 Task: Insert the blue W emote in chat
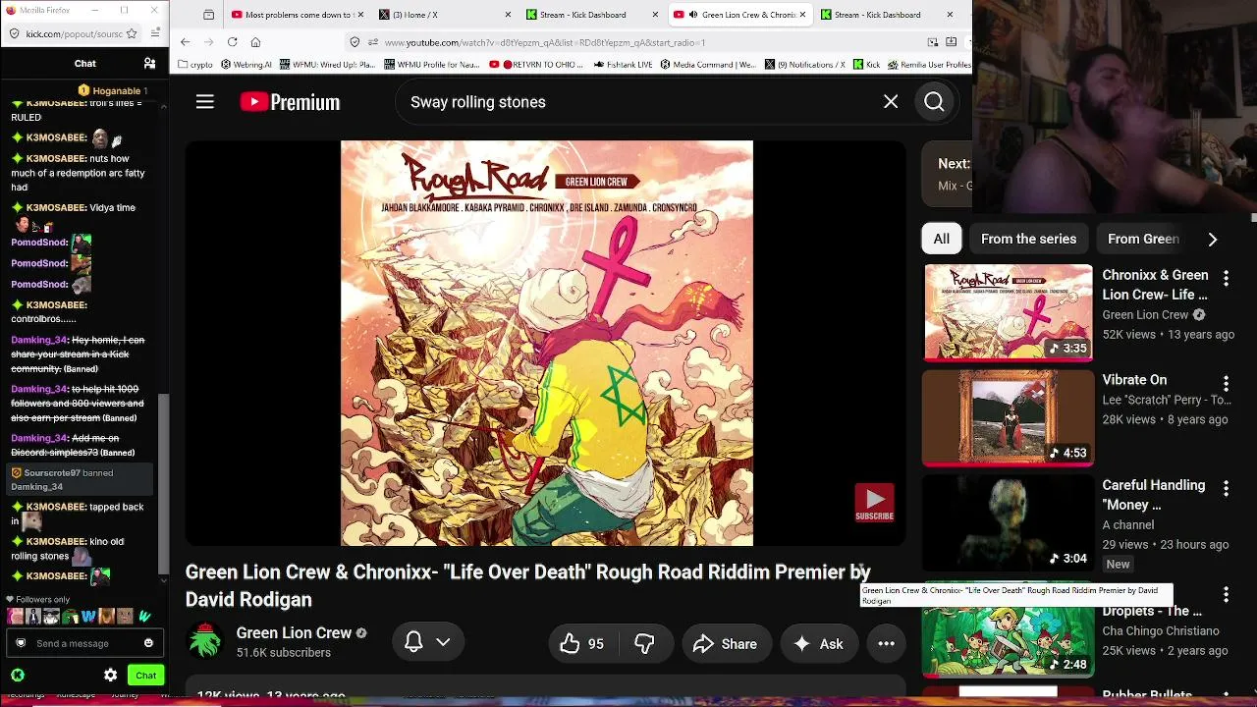click(88, 617)
